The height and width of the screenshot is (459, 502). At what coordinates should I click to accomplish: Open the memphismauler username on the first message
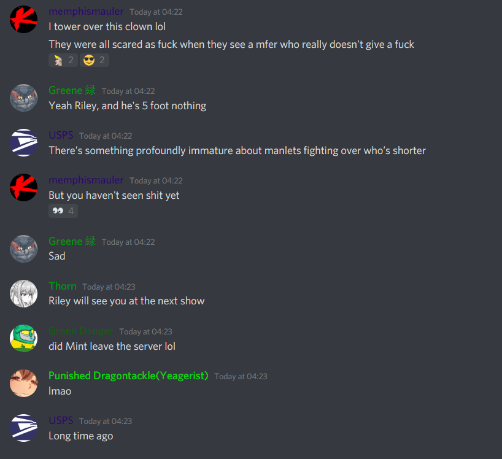pos(86,12)
